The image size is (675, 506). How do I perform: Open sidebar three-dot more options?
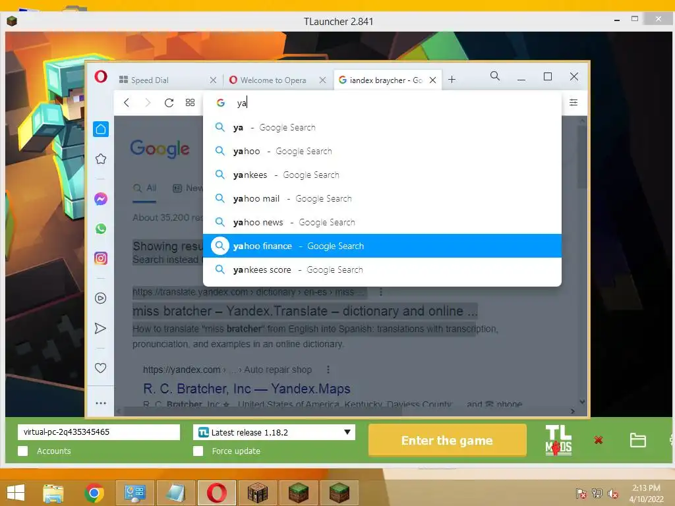point(101,403)
